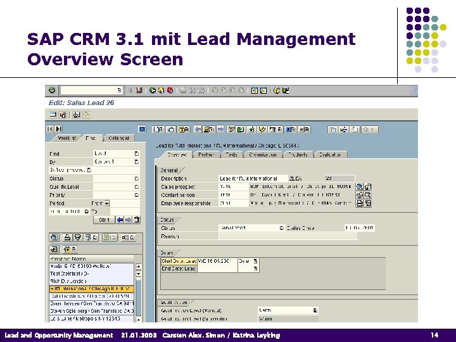Click the blue back arrow beside the Start button
Image resolution: width=456 pixels, height=342 pixels.
tap(120, 220)
